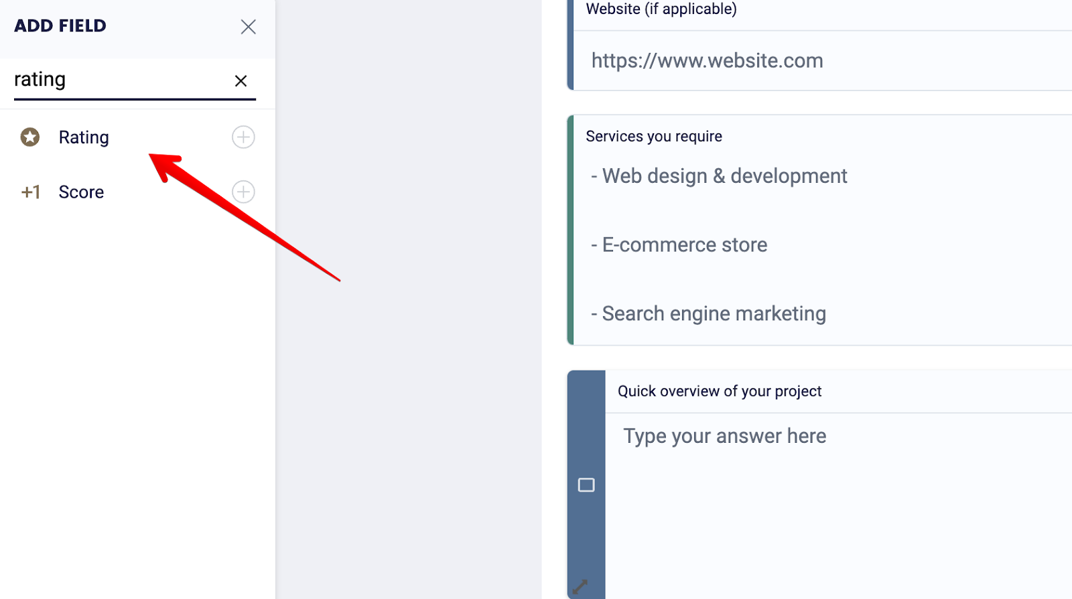Select the Score field label
1072x599 pixels.
[x=81, y=192]
